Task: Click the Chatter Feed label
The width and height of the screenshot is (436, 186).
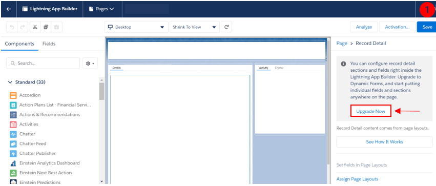Action: pyautogui.click(x=33, y=144)
